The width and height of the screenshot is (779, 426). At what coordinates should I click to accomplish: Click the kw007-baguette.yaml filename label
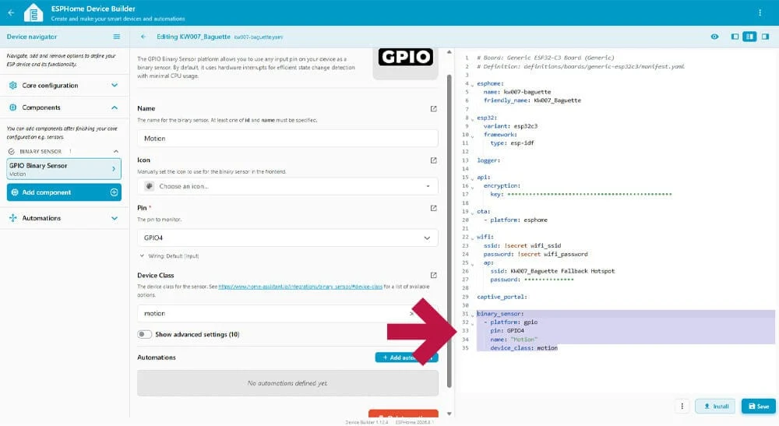(x=259, y=37)
